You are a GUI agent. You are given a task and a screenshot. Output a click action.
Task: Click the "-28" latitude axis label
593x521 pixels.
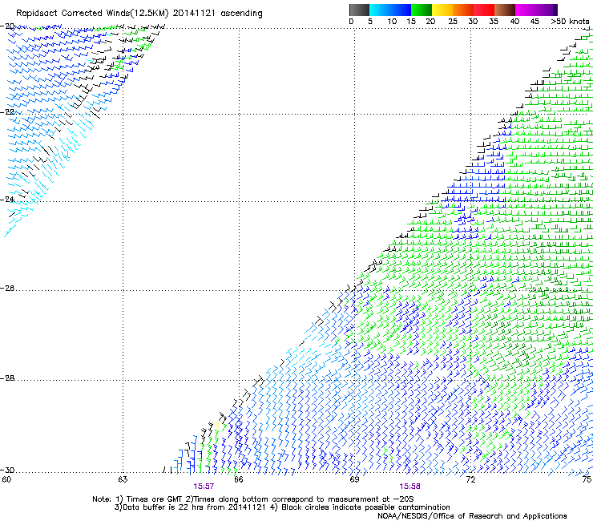pos(7,378)
